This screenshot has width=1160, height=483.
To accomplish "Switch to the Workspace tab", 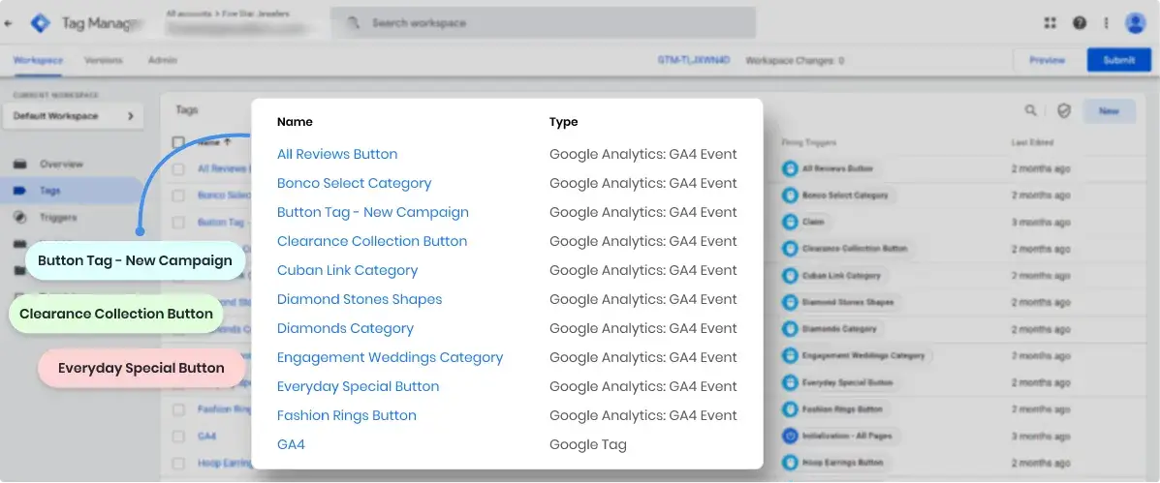I will (38, 60).
